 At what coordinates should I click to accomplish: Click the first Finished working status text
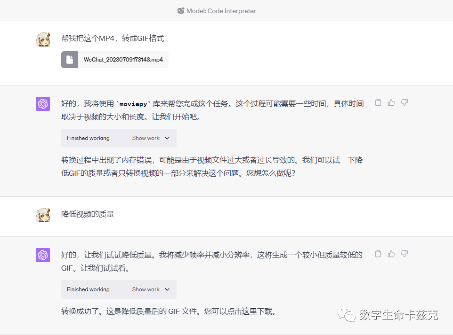click(x=88, y=138)
